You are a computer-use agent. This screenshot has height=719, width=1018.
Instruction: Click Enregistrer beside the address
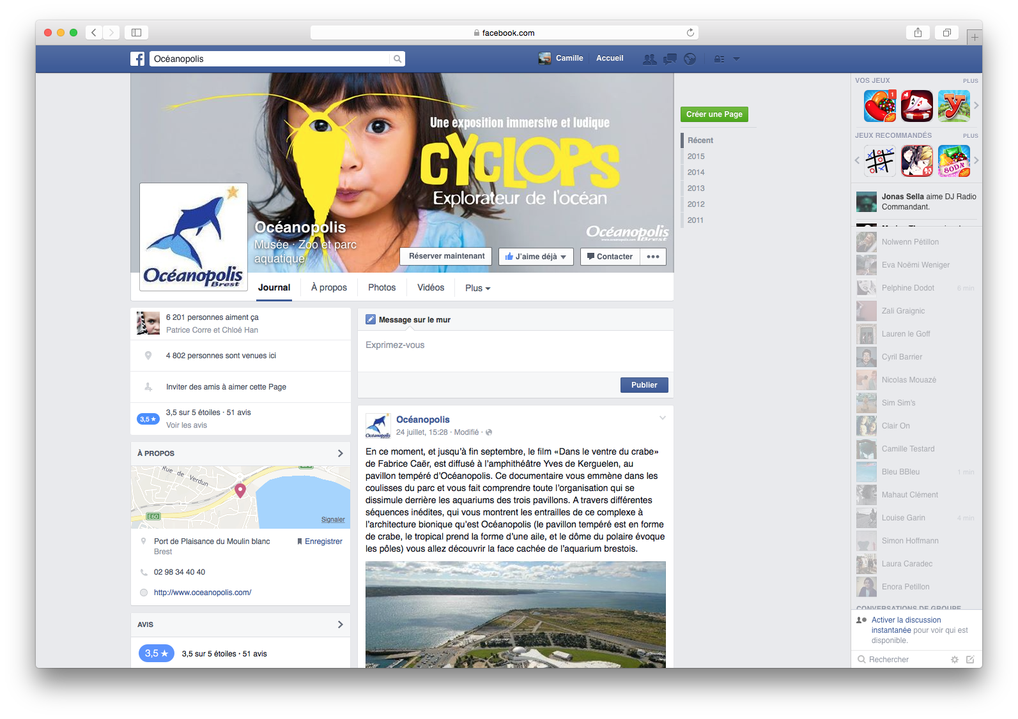click(x=320, y=541)
